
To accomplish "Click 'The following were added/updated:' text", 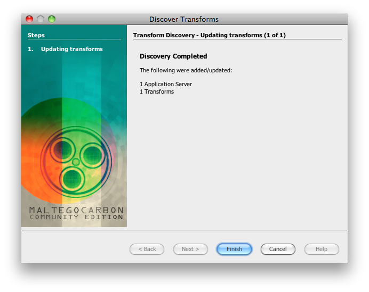I will [186, 70].
